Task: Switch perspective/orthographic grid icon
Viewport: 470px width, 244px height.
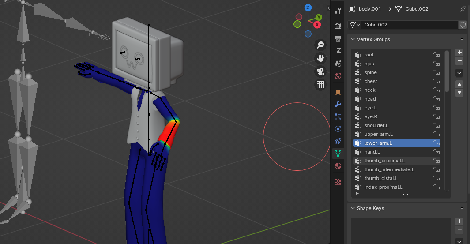Action: (x=320, y=85)
